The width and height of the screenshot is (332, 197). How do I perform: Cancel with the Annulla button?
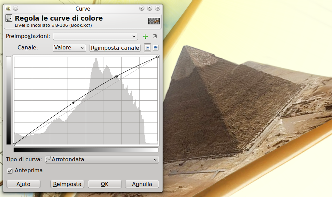(142, 184)
